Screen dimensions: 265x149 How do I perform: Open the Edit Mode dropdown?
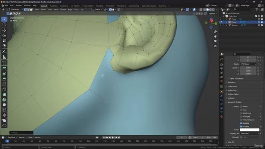15,10
